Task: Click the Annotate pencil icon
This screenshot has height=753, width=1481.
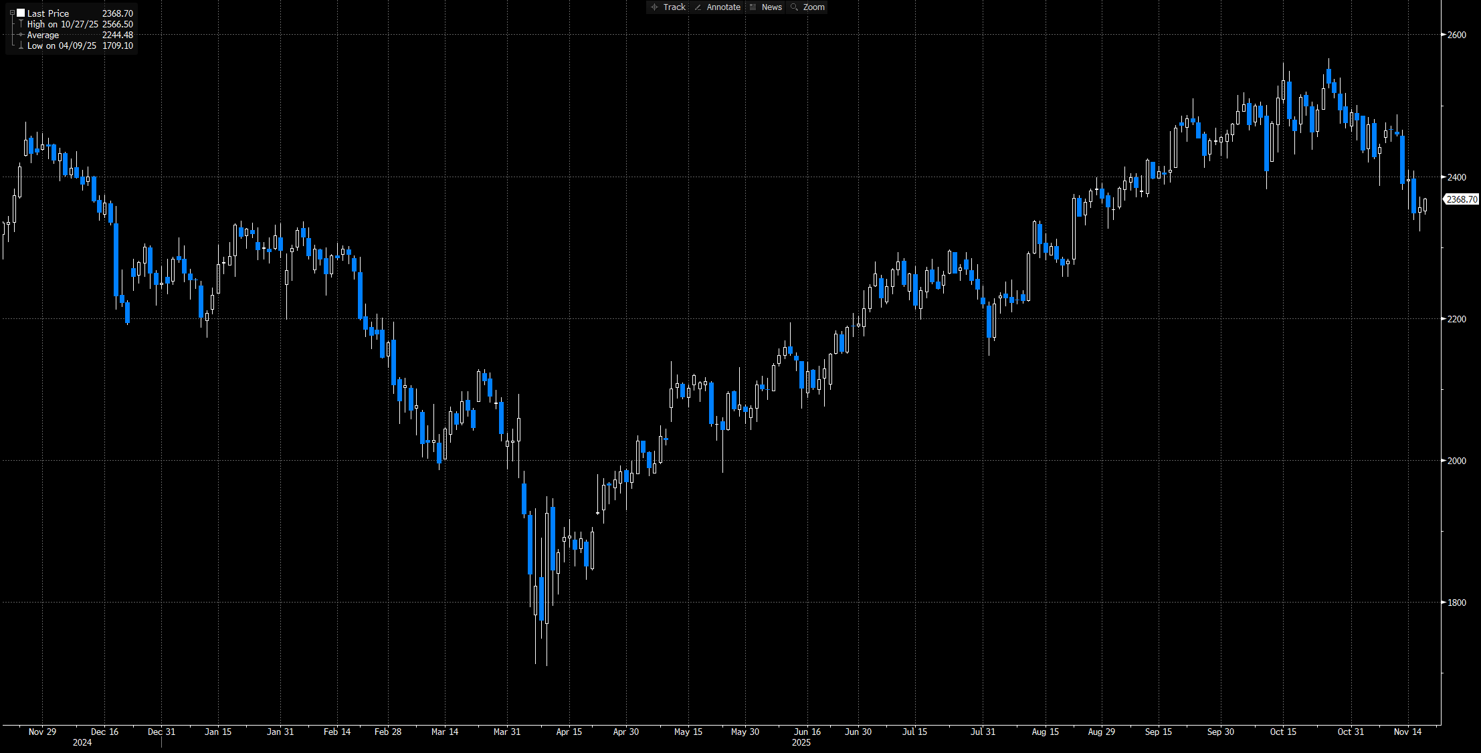Action: click(698, 7)
